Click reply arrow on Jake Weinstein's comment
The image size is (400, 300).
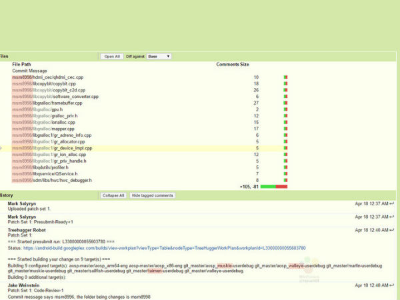tap(392, 285)
